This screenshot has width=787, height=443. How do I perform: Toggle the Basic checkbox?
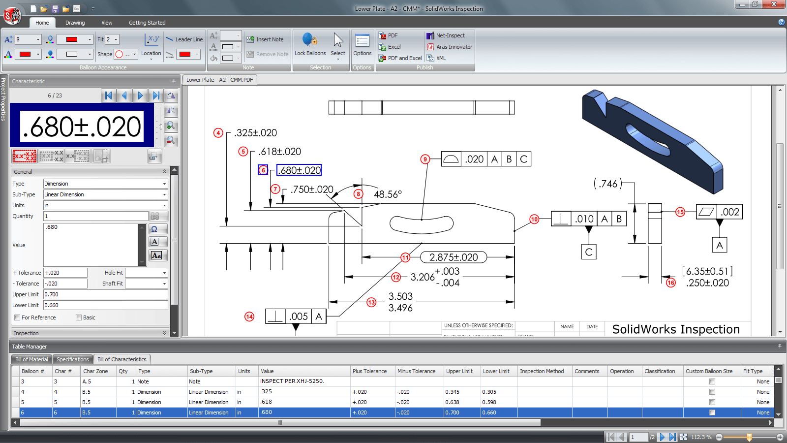(79, 317)
